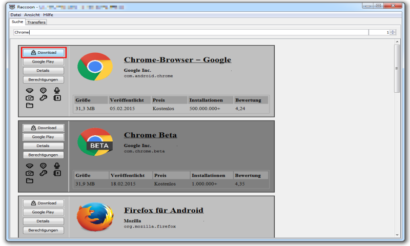Open the Hilfe menu
This screenshot has width=410, height=246.
[48, 15]
